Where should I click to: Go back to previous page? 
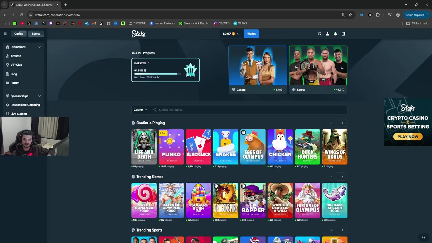point(5,15)
